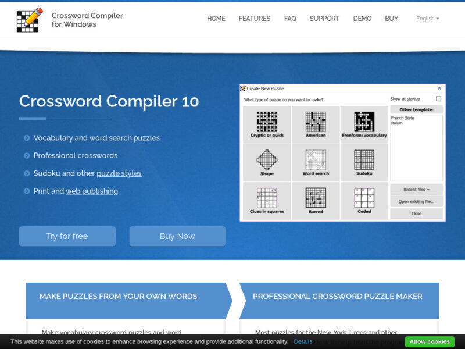Select the Shape puzzle icon
Screen dimensions: 465x349
pos(267,159)
